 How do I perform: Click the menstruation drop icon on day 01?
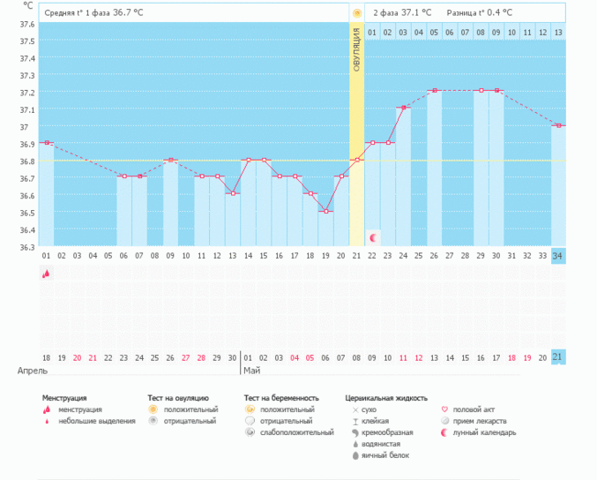[x=46, y=274]
